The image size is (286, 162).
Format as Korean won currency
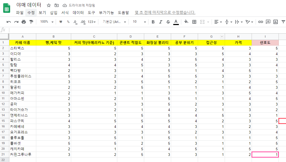(61, 22)
